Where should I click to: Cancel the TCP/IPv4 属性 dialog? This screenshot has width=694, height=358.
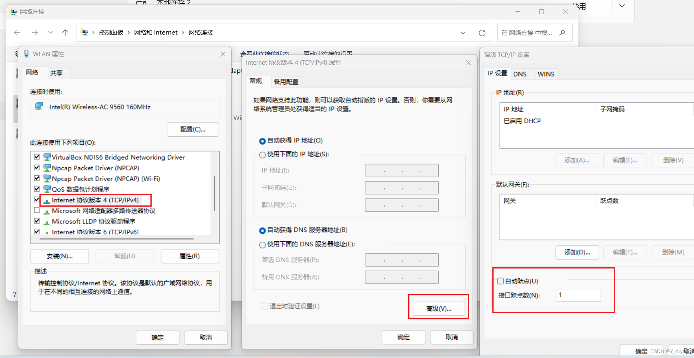pos(452,337)
